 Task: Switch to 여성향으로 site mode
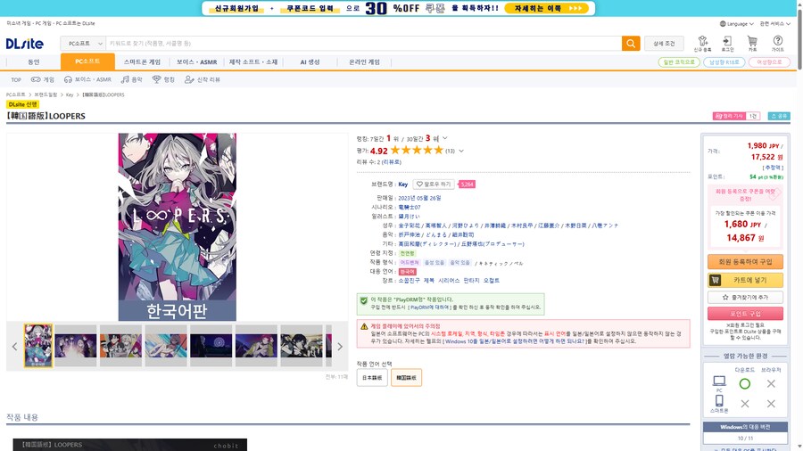click(769, 61)
